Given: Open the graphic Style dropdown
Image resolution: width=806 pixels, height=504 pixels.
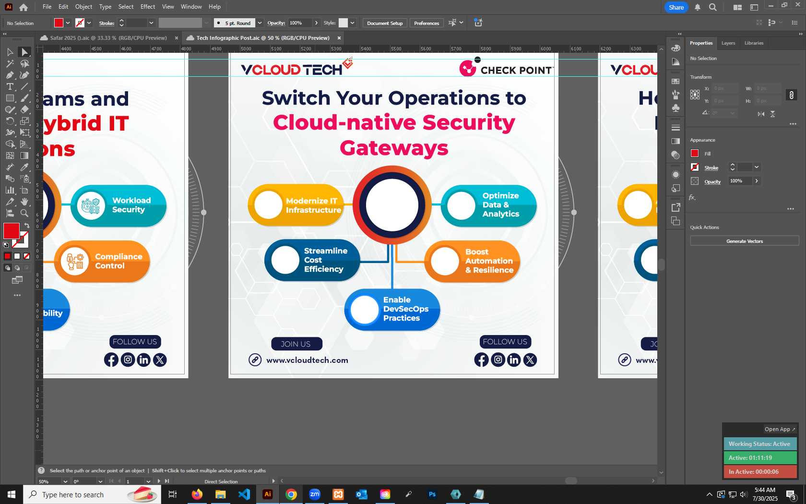Looking at the screenshot, I should click(x=352, y=23).
